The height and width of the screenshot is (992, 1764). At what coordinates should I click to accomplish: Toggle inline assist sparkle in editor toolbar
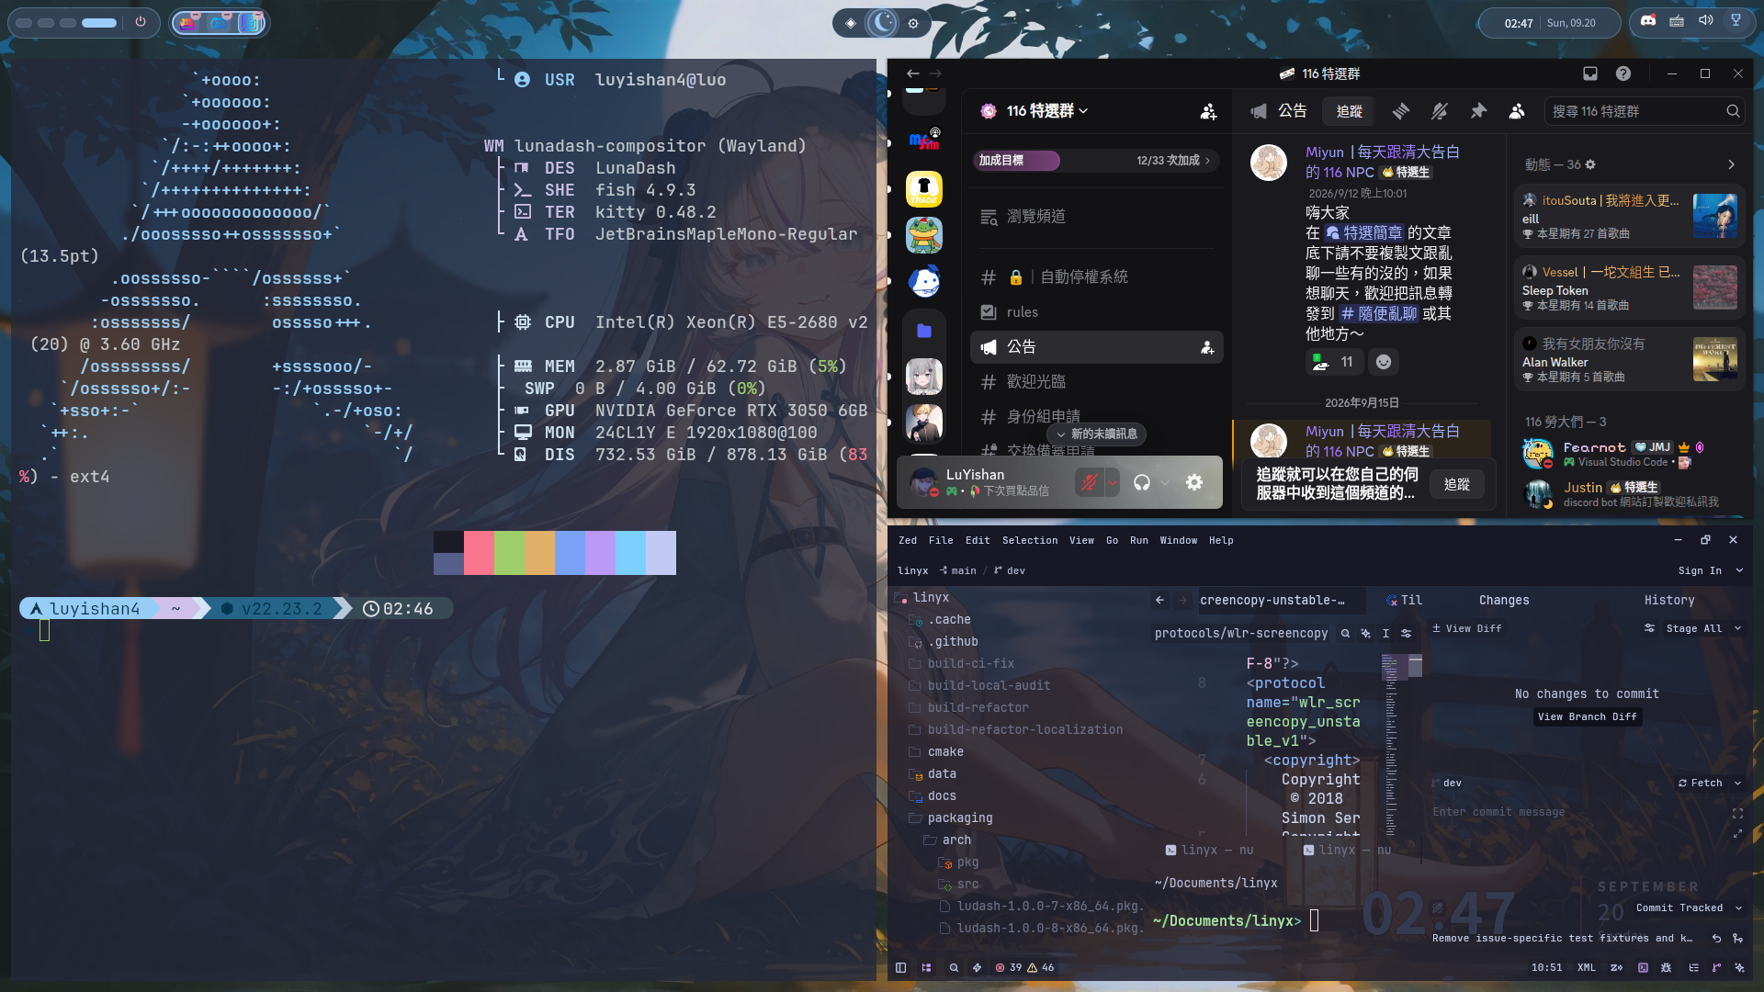1365,634
